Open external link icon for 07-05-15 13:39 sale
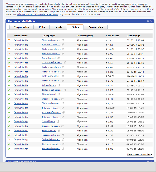This screenshot has height=172, width=156. point(63,139)
